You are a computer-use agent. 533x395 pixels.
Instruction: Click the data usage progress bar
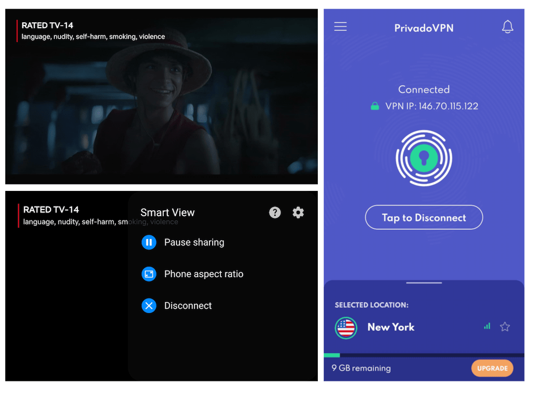(x=424, y=355)
